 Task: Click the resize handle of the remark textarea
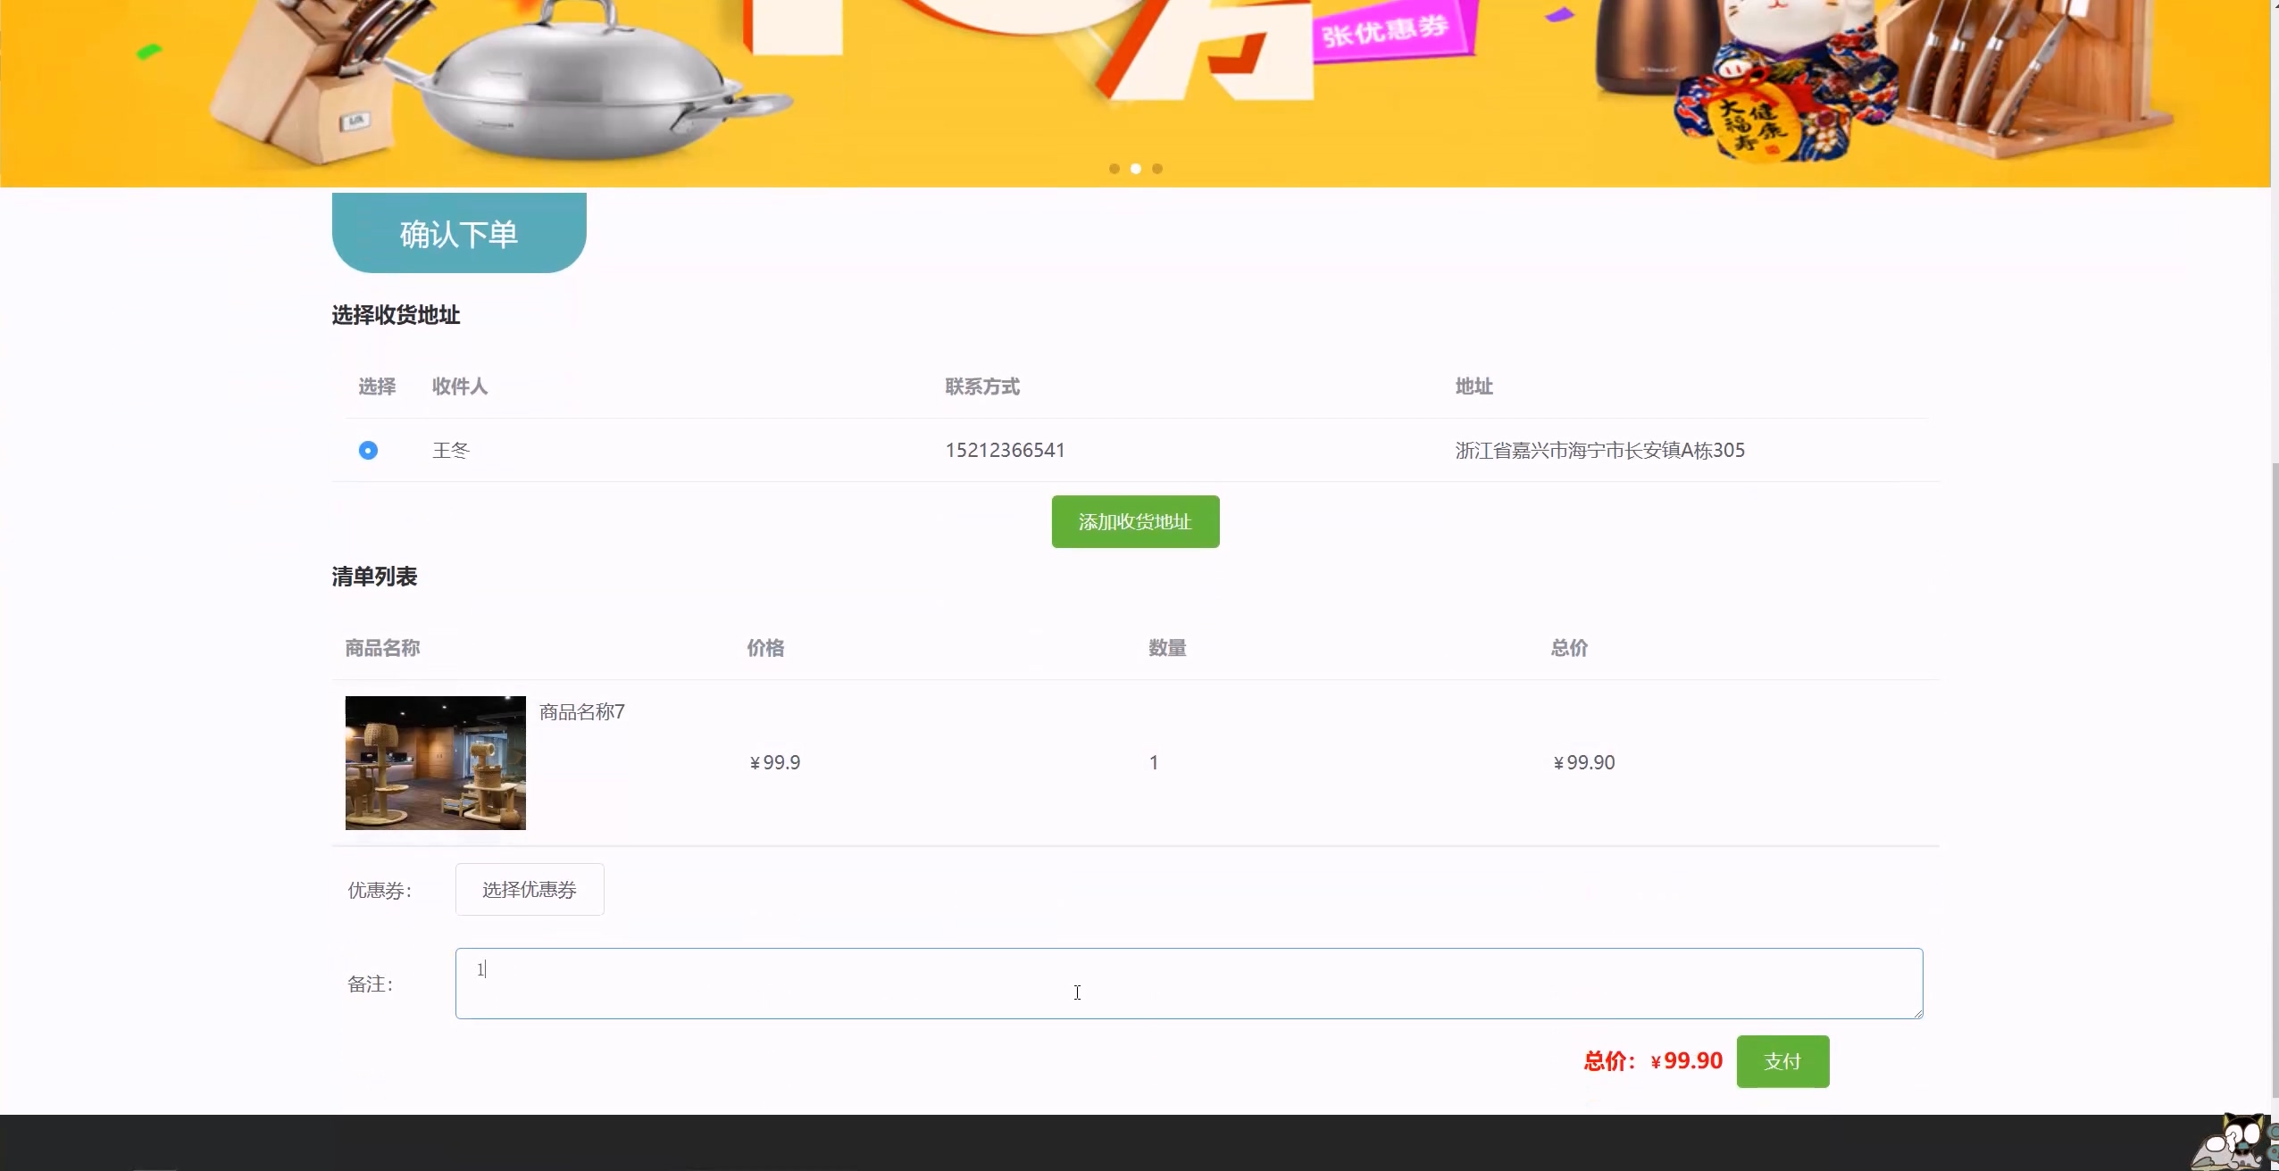1917,1013
